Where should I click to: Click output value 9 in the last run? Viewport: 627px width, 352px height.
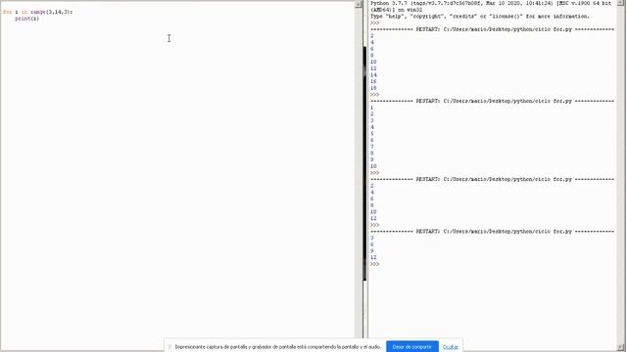(x=372, y=251)
